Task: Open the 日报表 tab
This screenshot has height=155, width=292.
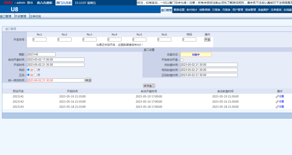Action: click(216, 10)
